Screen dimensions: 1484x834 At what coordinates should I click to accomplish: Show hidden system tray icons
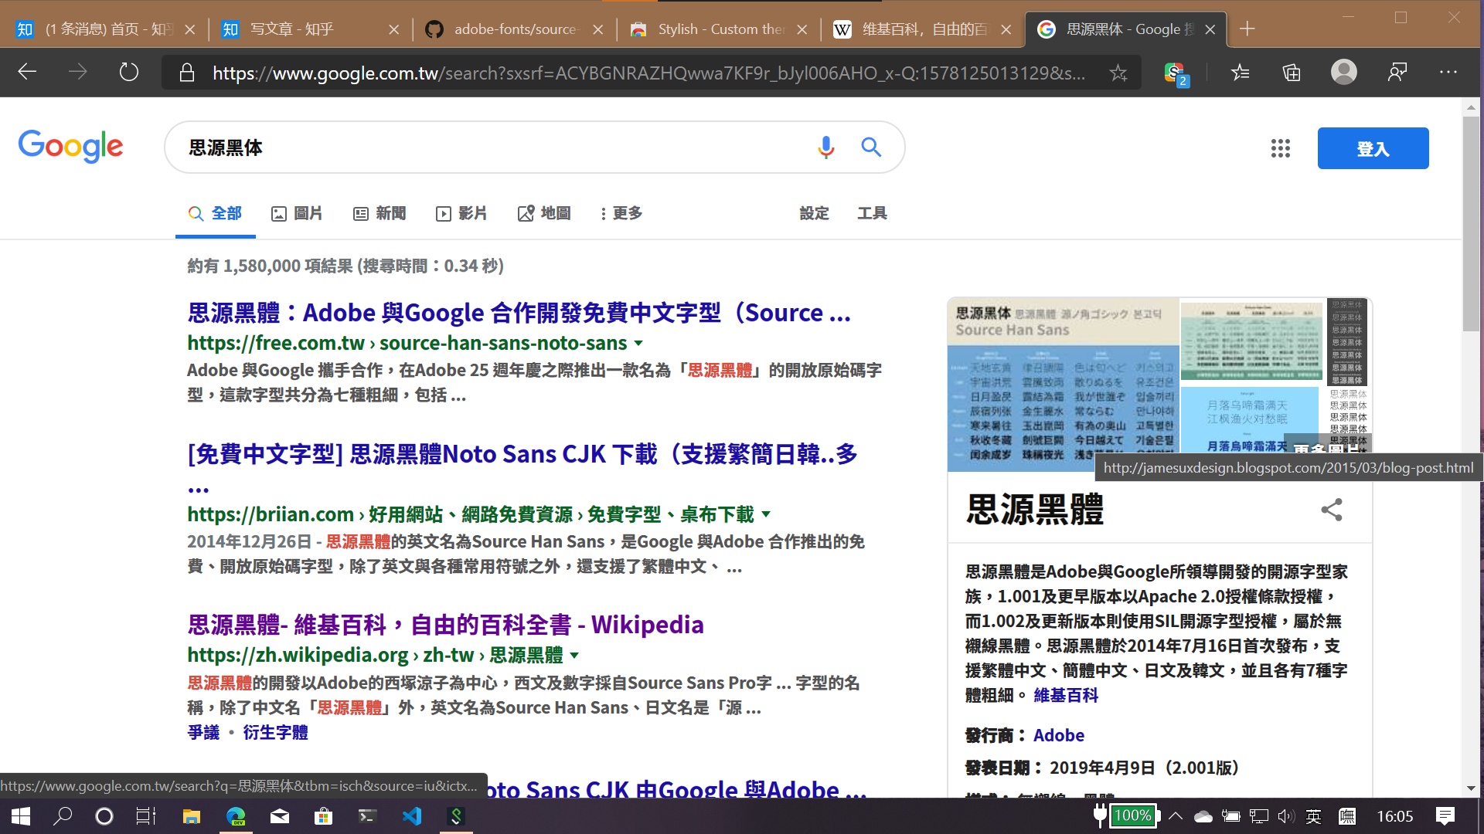(1176, 816)
